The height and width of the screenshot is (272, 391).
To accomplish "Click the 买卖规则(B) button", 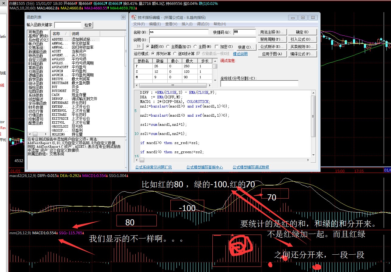I will (x=302, y=47).
